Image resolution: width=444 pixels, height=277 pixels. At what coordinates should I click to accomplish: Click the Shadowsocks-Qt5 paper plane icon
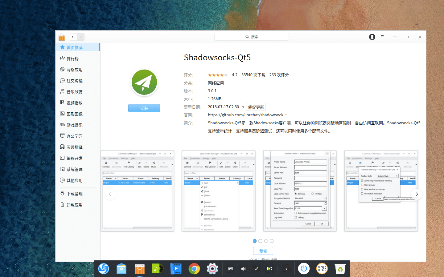[x=144, y=82]
